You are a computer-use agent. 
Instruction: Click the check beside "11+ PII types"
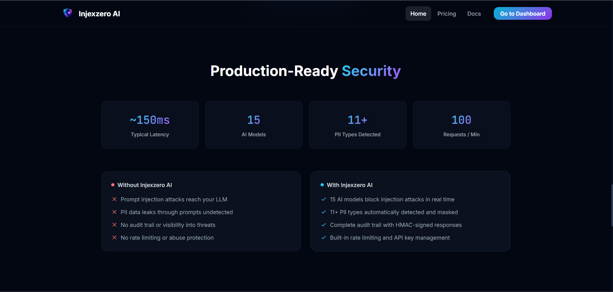[323, 212]
